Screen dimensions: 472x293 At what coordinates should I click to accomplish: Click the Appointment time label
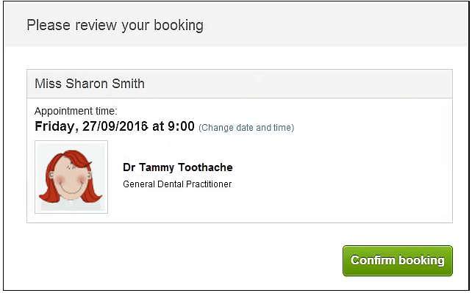point(76,111)
